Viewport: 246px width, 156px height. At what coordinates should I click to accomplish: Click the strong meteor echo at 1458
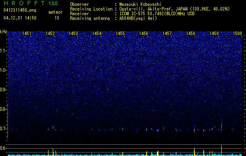(x=194, y=129)
